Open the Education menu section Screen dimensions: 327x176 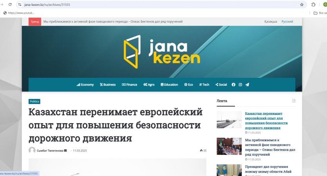(169, 84)
